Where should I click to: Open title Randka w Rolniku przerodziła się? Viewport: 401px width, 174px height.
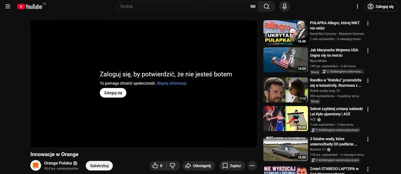(x=336, y=83)
